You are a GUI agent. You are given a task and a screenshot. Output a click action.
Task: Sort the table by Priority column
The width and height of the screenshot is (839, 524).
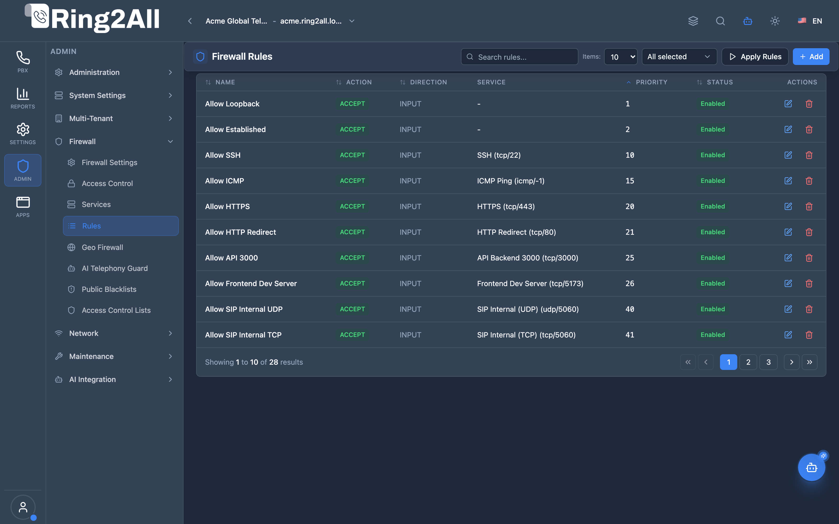click(x=647, y=82)
